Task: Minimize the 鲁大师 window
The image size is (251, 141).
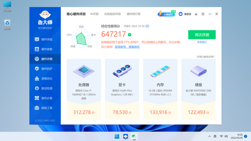Action: click(x=210, y=14)
